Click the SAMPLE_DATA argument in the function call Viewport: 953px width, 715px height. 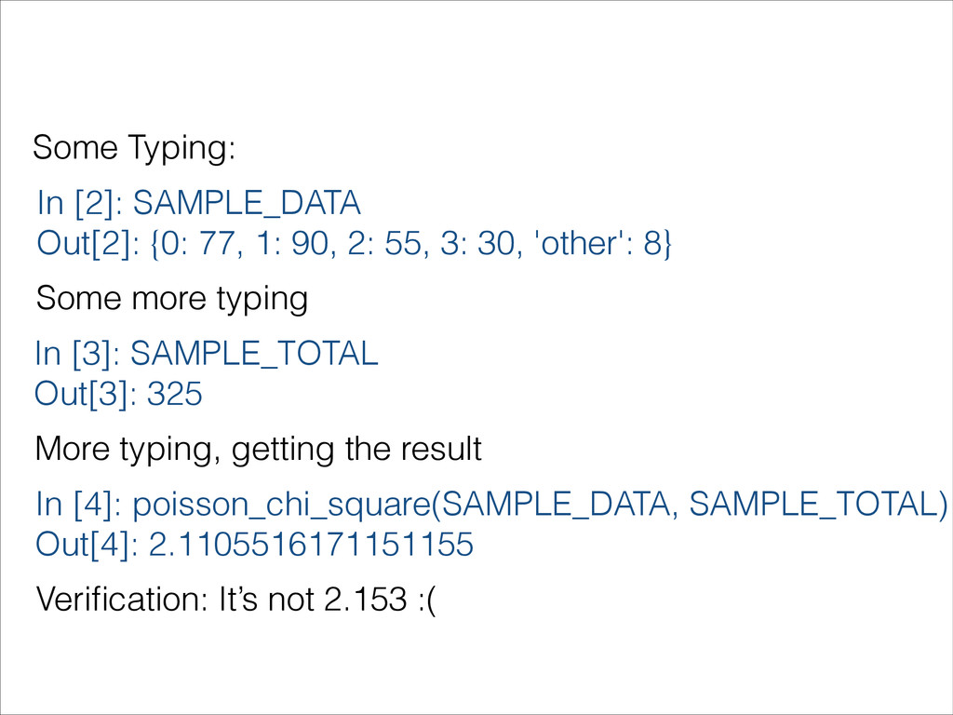[555, 505]
